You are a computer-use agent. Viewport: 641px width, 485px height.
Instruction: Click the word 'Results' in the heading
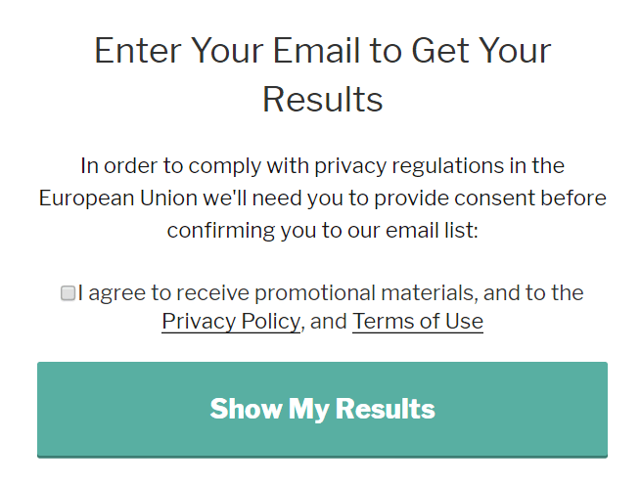pos(322,99)
